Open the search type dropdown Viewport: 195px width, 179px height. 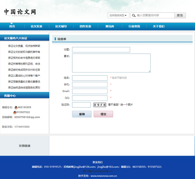click(118, 15)
